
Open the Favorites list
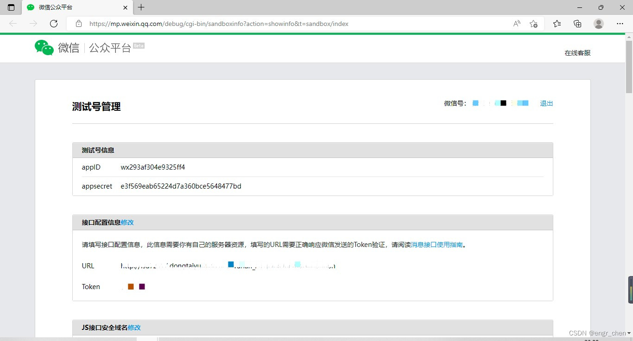point(557,24)
